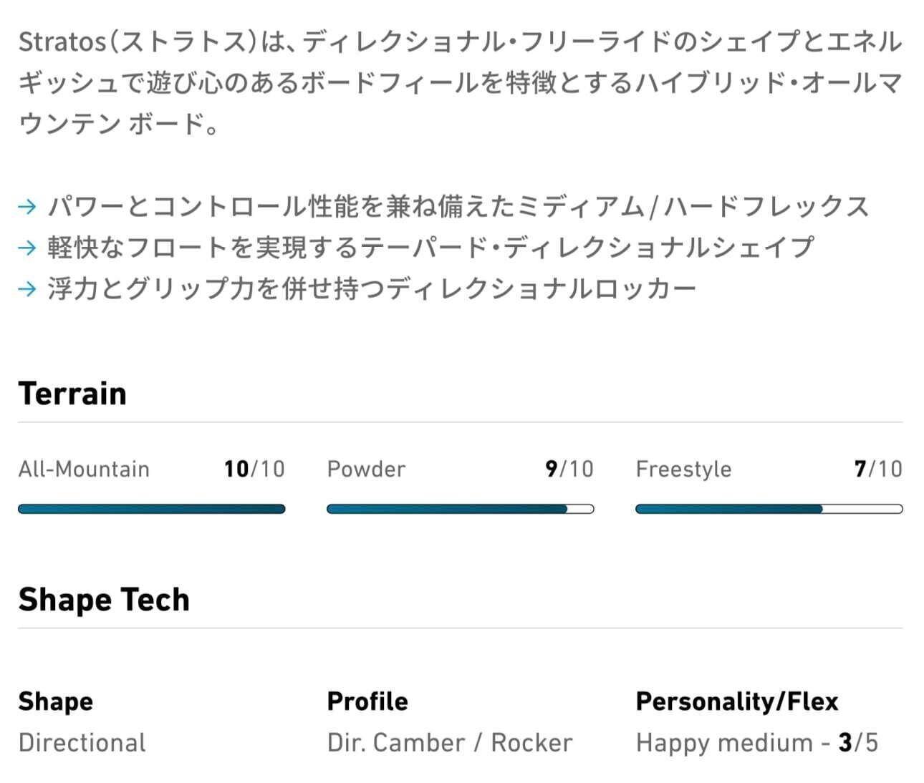Screen dimensions: 924x783
Task: Click the 7/10 Freestyle score
Action: [x=878, y=469]
